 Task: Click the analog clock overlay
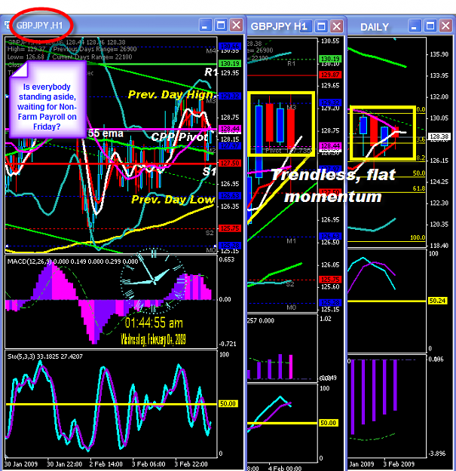pos(154,281)
